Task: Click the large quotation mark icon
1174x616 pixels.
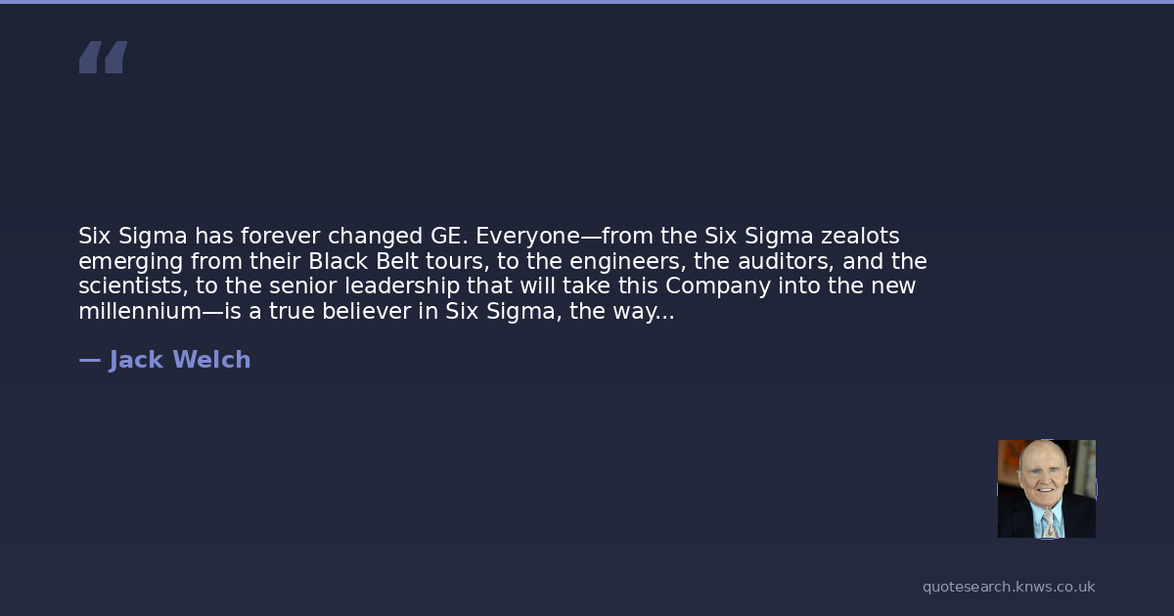Action: [103, 57]
